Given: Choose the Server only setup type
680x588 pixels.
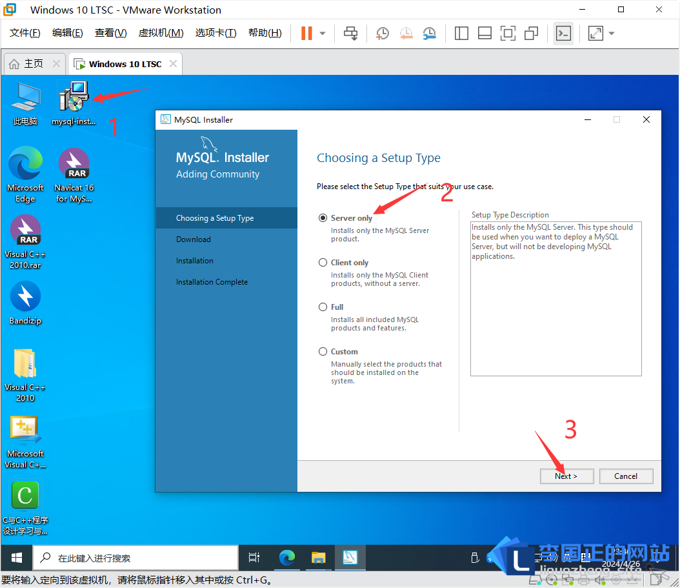Looking at the screenshot, I should click(323, 218).
